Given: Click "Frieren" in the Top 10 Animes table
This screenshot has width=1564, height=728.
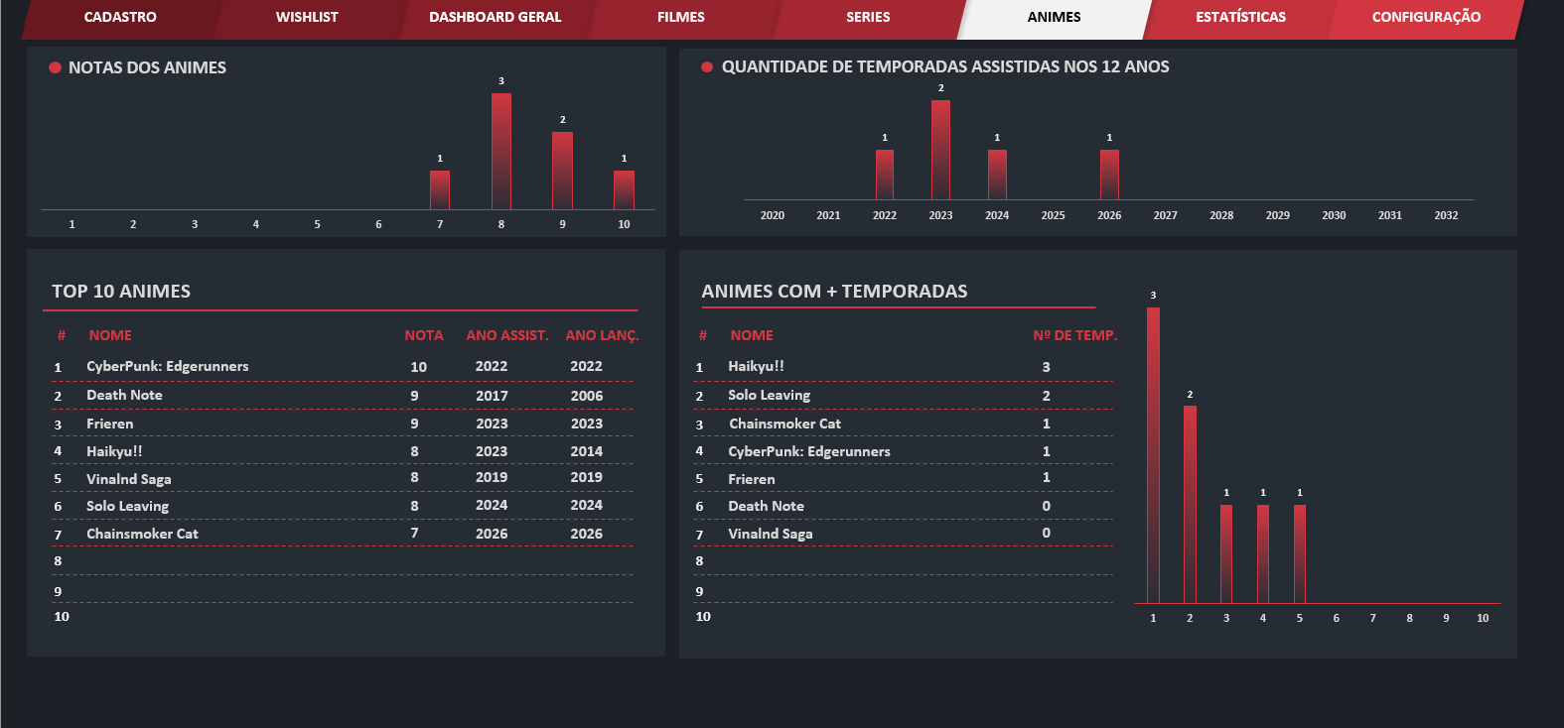Looking at the screenshot, I should tap(109, 424).
